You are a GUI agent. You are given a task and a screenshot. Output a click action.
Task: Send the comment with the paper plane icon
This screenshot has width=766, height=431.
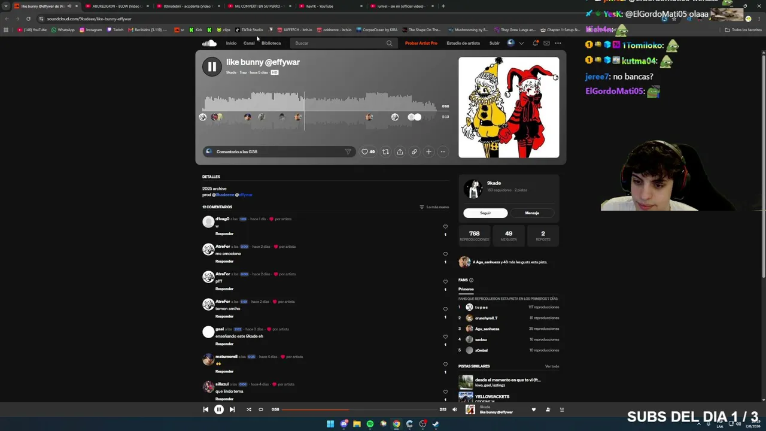point(348,151)
